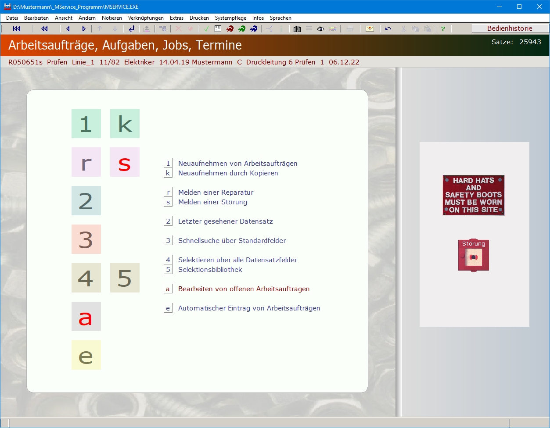Select 'Selektionsbibliothek' link

[210, 270]
